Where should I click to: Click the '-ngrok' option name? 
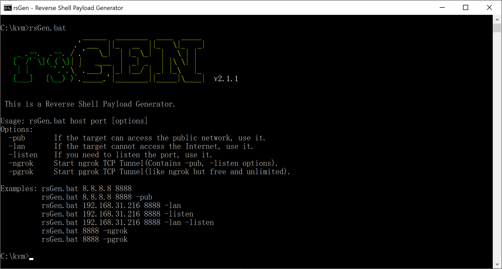tap(21, 163)
